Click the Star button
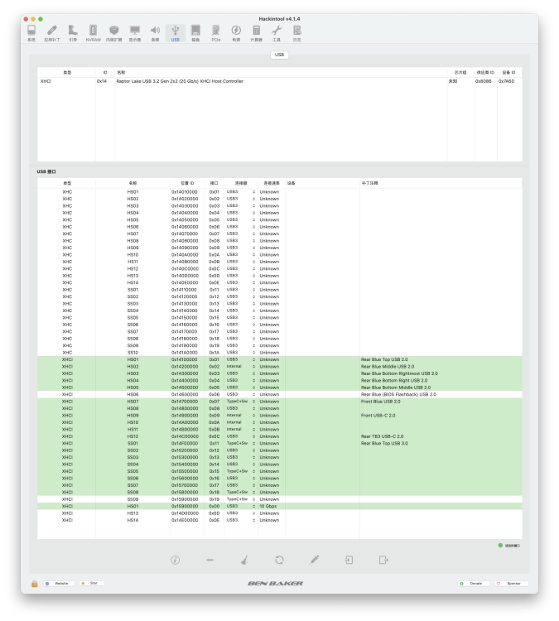This screenshot has height=621, width=559. [92, 584]
